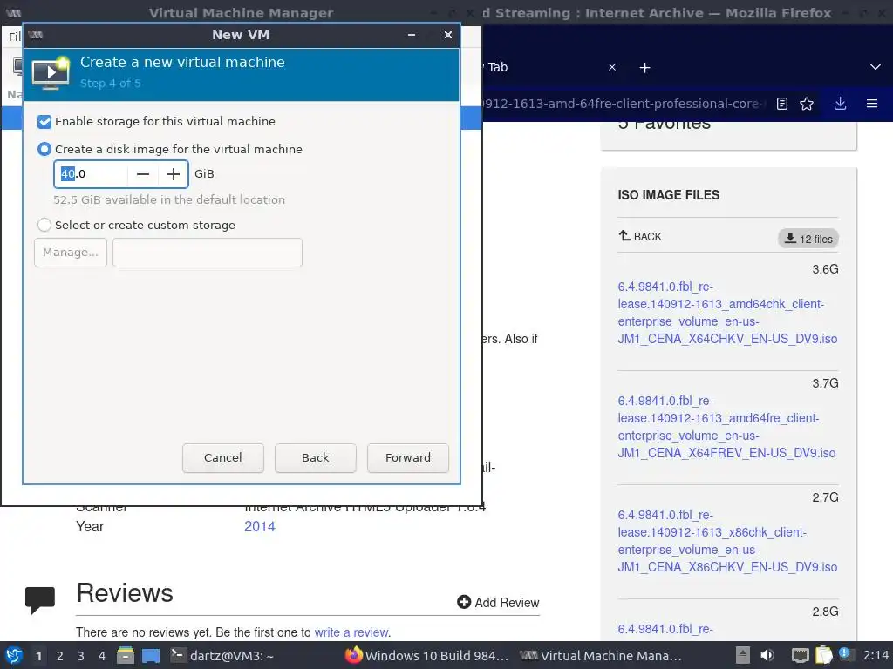This screenshot has height=669, width=893.
Task: Bookmark this page with star icon
Action: coord(807,104)
